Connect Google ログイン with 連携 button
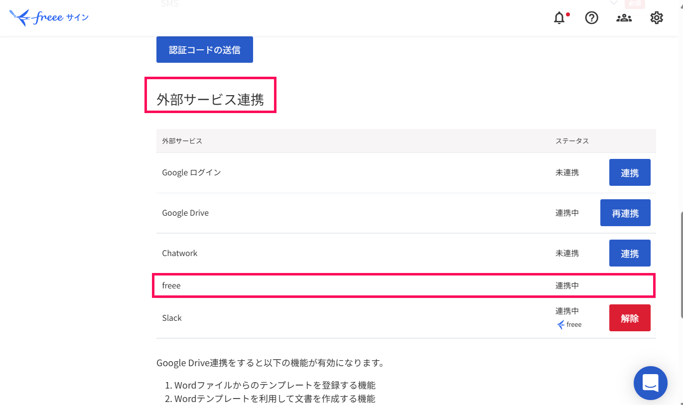683x405 pixels. pos(630,172)
